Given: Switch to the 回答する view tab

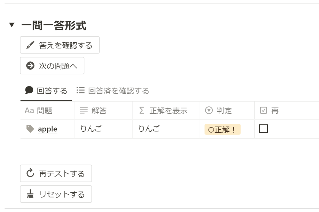Looking at the screenshot, I should (46, 91).
